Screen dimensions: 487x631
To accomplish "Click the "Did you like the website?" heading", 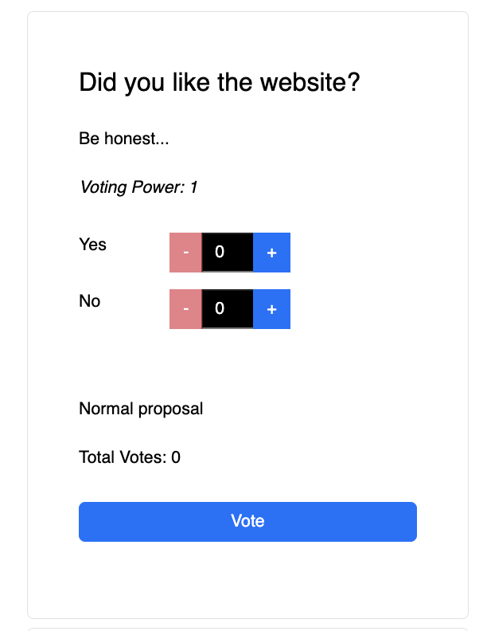I will coord(220,82).
